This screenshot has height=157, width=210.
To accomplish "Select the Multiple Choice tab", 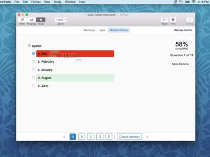I will coord(118,30).
